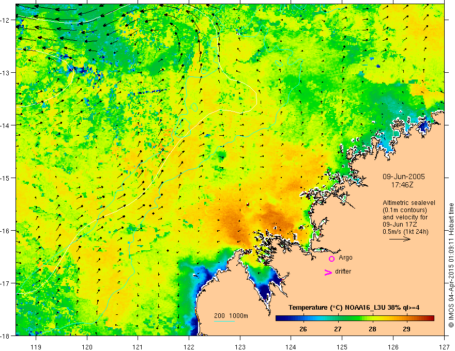Viewport: 455px width, 351px height.
Task: Click the '200 1000m' isobath label
Action: (x=231, y=316)
